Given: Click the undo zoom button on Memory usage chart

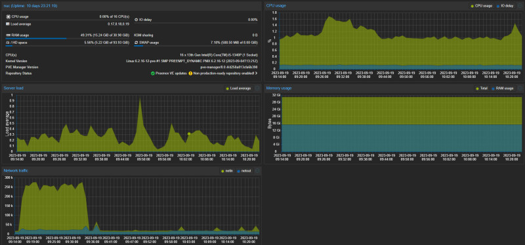Looking at the screenshot, I should click(x=520, y=88).
